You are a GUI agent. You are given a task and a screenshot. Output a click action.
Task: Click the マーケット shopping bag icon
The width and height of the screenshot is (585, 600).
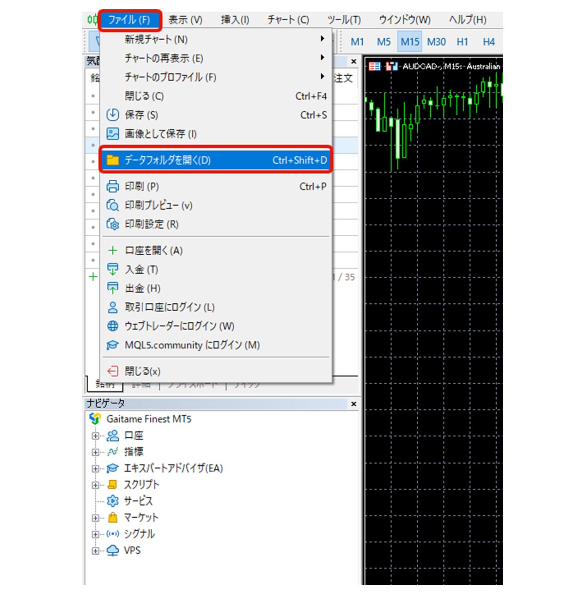click(x=113, y=517)
